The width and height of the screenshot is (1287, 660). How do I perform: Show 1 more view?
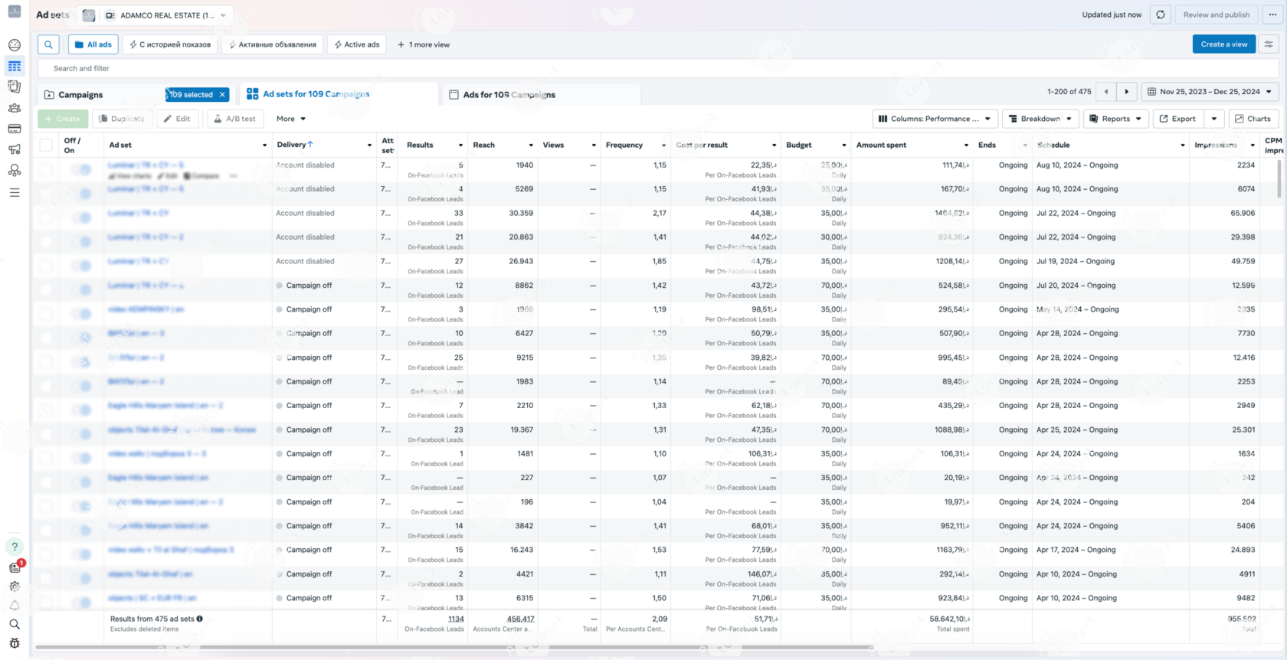424,44
